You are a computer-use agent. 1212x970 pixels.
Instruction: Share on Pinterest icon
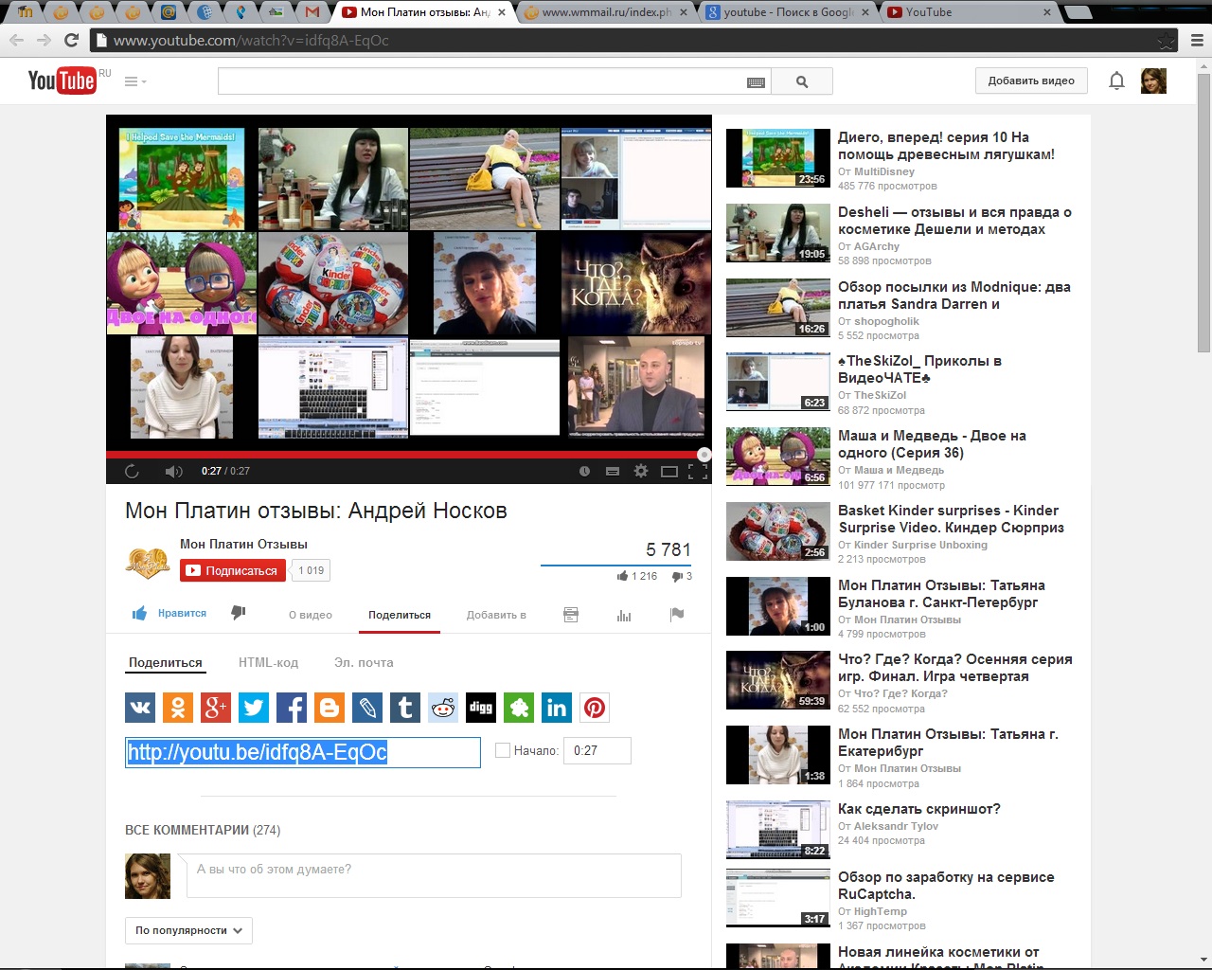[595, 708]
